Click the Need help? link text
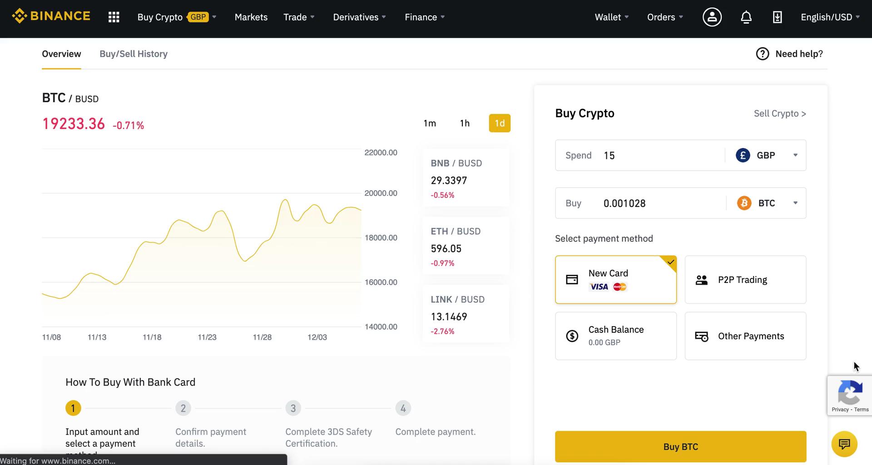This screenshot has height=465, width=872. [799, 54]
